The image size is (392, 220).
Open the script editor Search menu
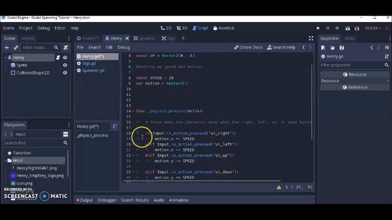94,47
